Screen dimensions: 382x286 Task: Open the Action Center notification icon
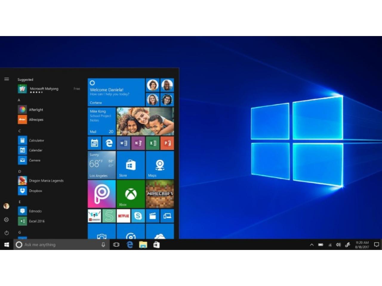377,245
